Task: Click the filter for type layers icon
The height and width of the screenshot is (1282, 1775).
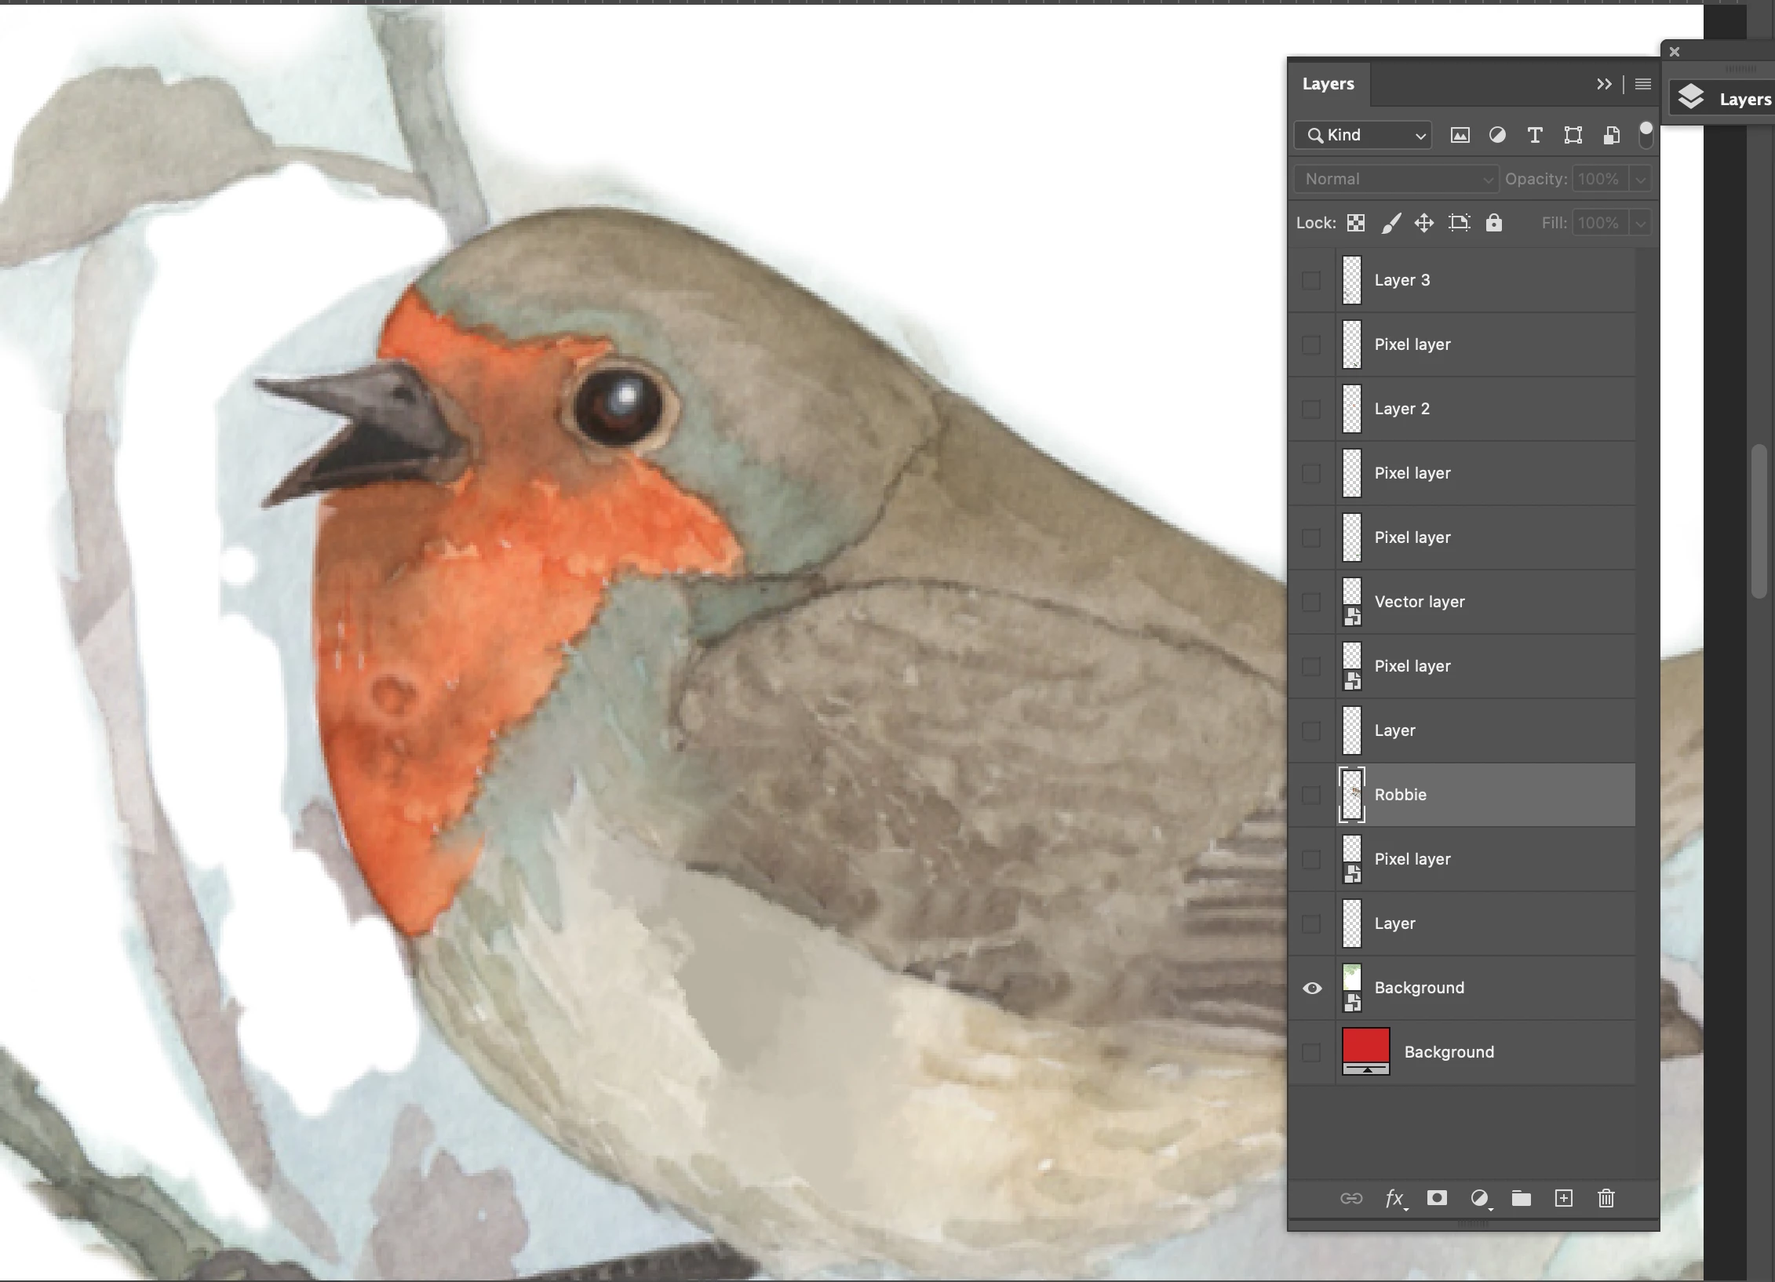Action: coord(1535,135)
